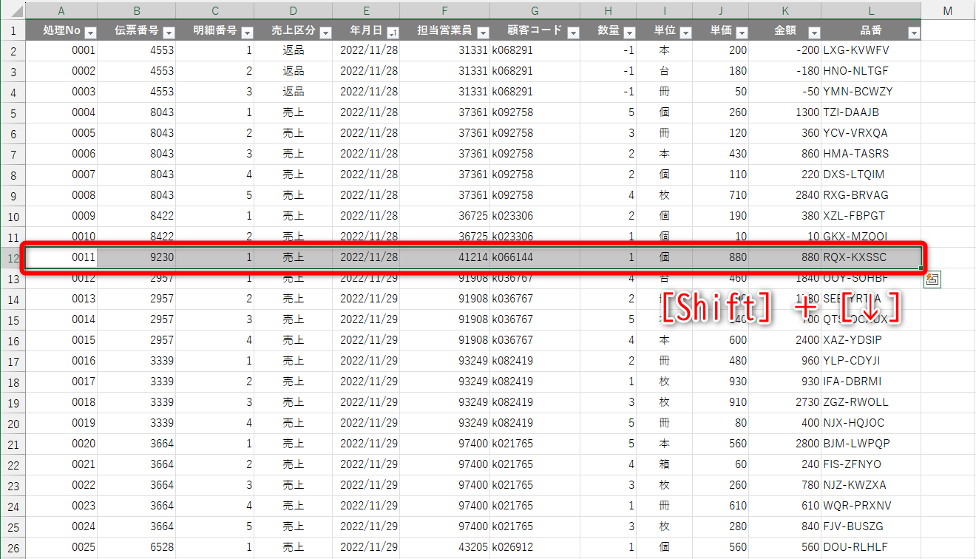Click 金額 cell showing -200
The width and height of the screenshot is (976, 559).
785,50
